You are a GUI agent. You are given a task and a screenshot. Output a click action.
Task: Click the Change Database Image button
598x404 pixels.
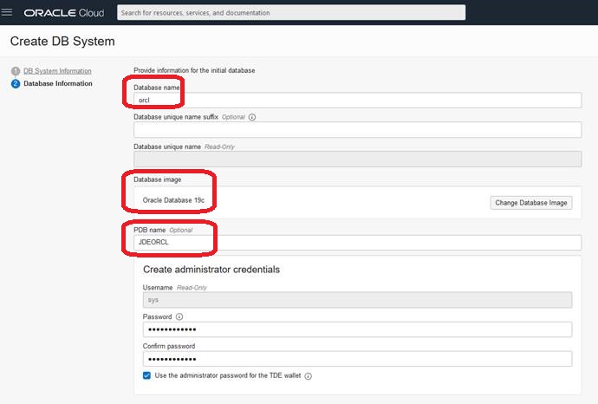pos(531,203)
